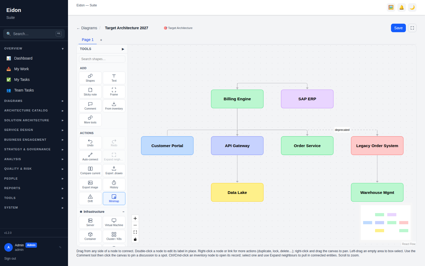
Task: Open Team Tasks
Action: 34,90
